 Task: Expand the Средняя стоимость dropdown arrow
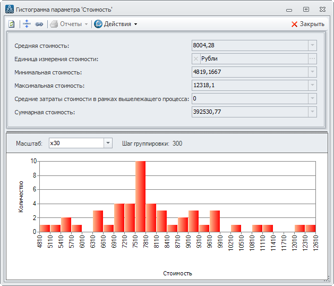click(312, 46)
